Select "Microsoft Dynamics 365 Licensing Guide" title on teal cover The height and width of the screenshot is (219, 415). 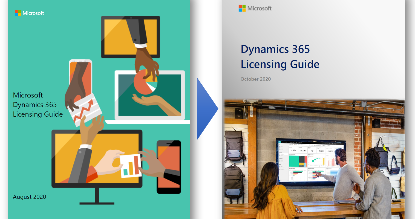(38, 105)
